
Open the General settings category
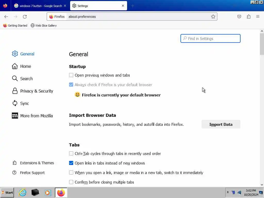(23, 54)
